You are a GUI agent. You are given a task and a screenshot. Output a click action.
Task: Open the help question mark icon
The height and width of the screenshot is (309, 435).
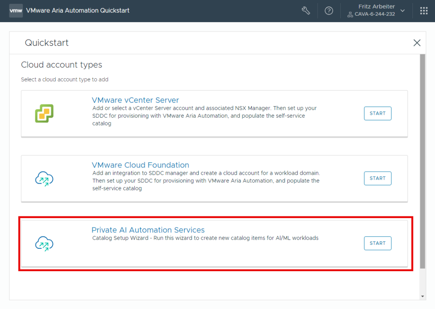[x=329, y=11]
